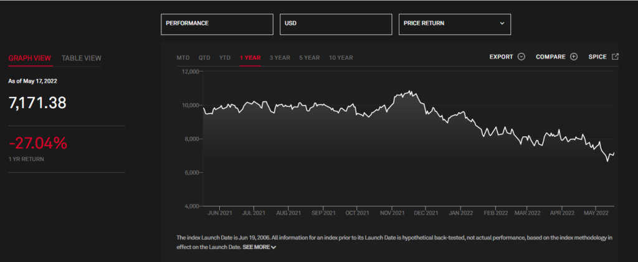
Task: Click the 12,000 y-axis label
Action: click(189, 72)
